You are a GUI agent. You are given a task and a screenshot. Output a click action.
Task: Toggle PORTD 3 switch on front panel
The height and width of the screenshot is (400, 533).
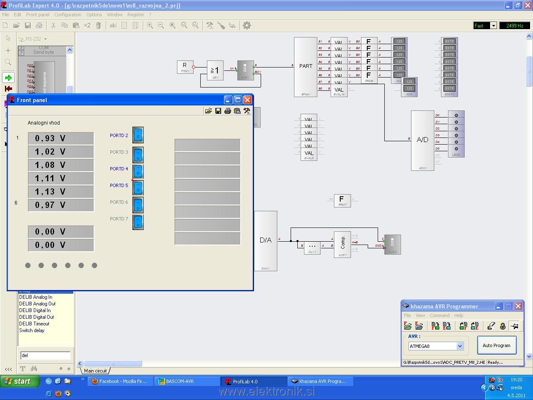click(138, 155)
